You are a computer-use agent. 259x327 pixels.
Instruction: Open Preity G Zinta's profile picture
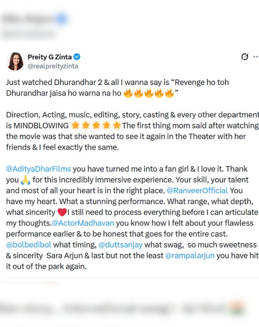[x=15, y=61]
